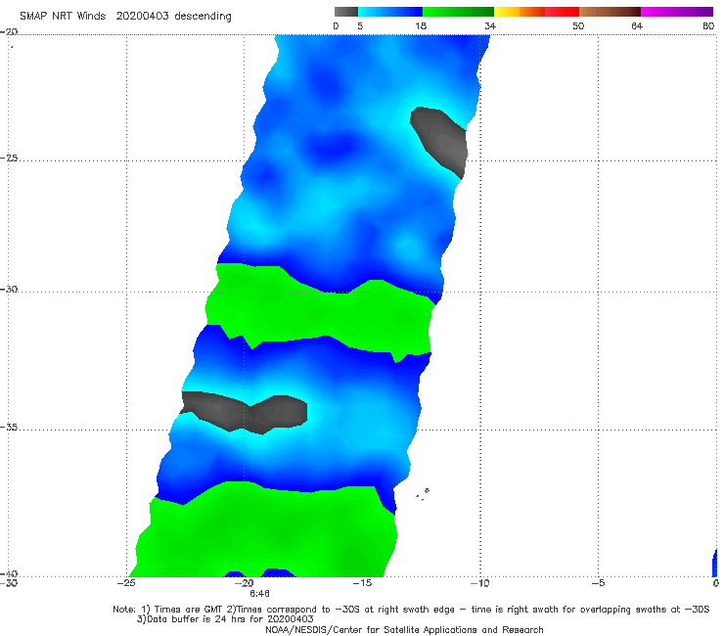Viewport: 724px width, 636px height.
Task: Click the latitude axis label "-40"
Action: (9, 573)
